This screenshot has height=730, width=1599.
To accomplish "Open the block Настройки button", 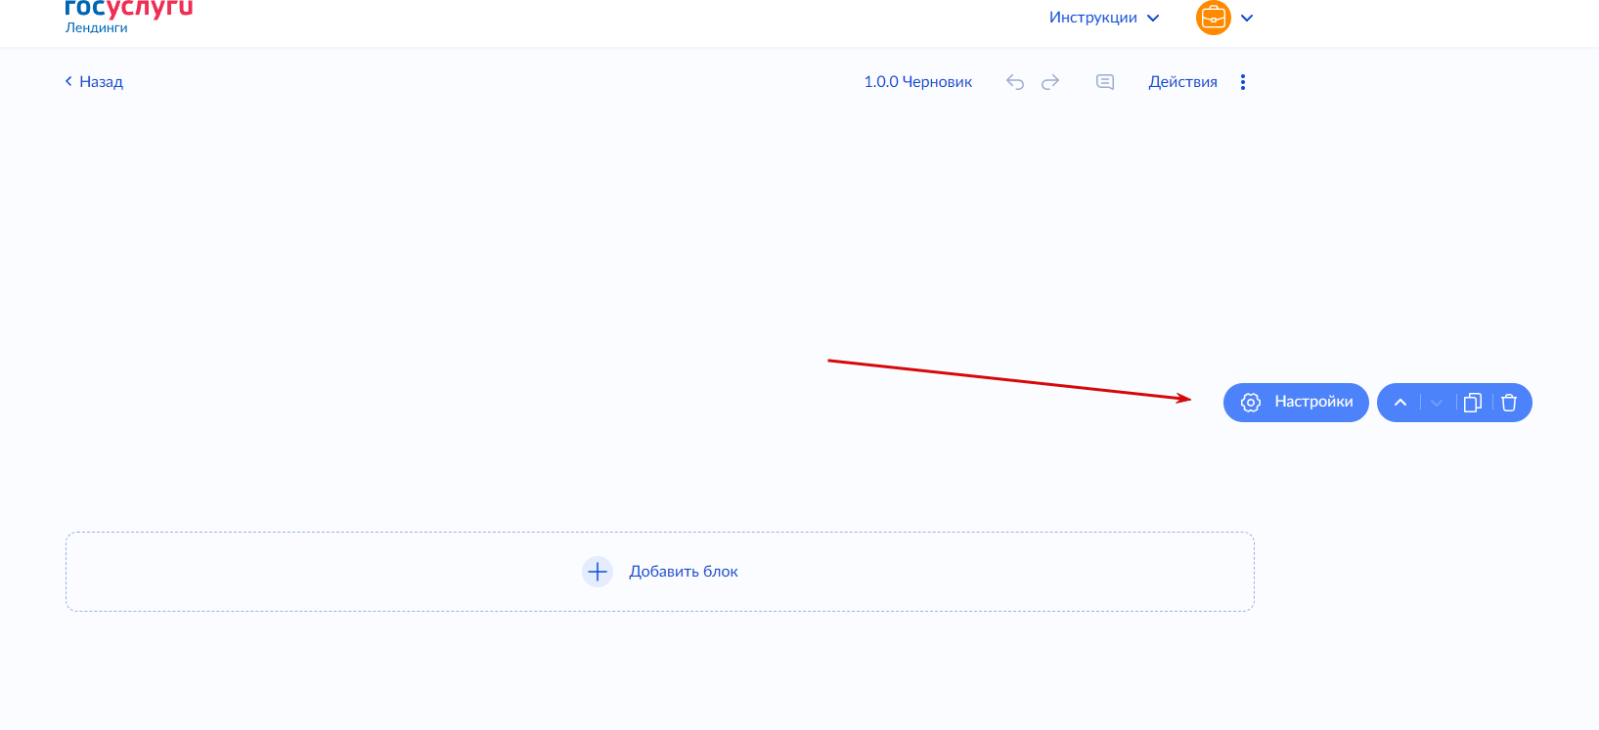I will [1296, 403].
